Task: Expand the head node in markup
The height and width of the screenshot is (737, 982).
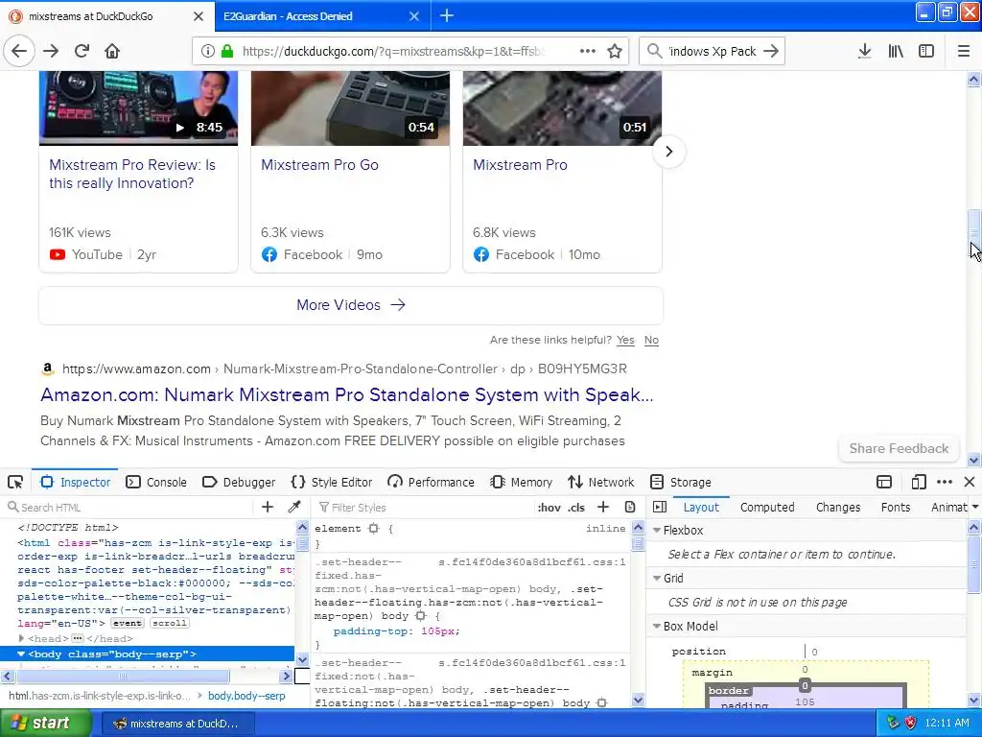Action: point(21,638)
